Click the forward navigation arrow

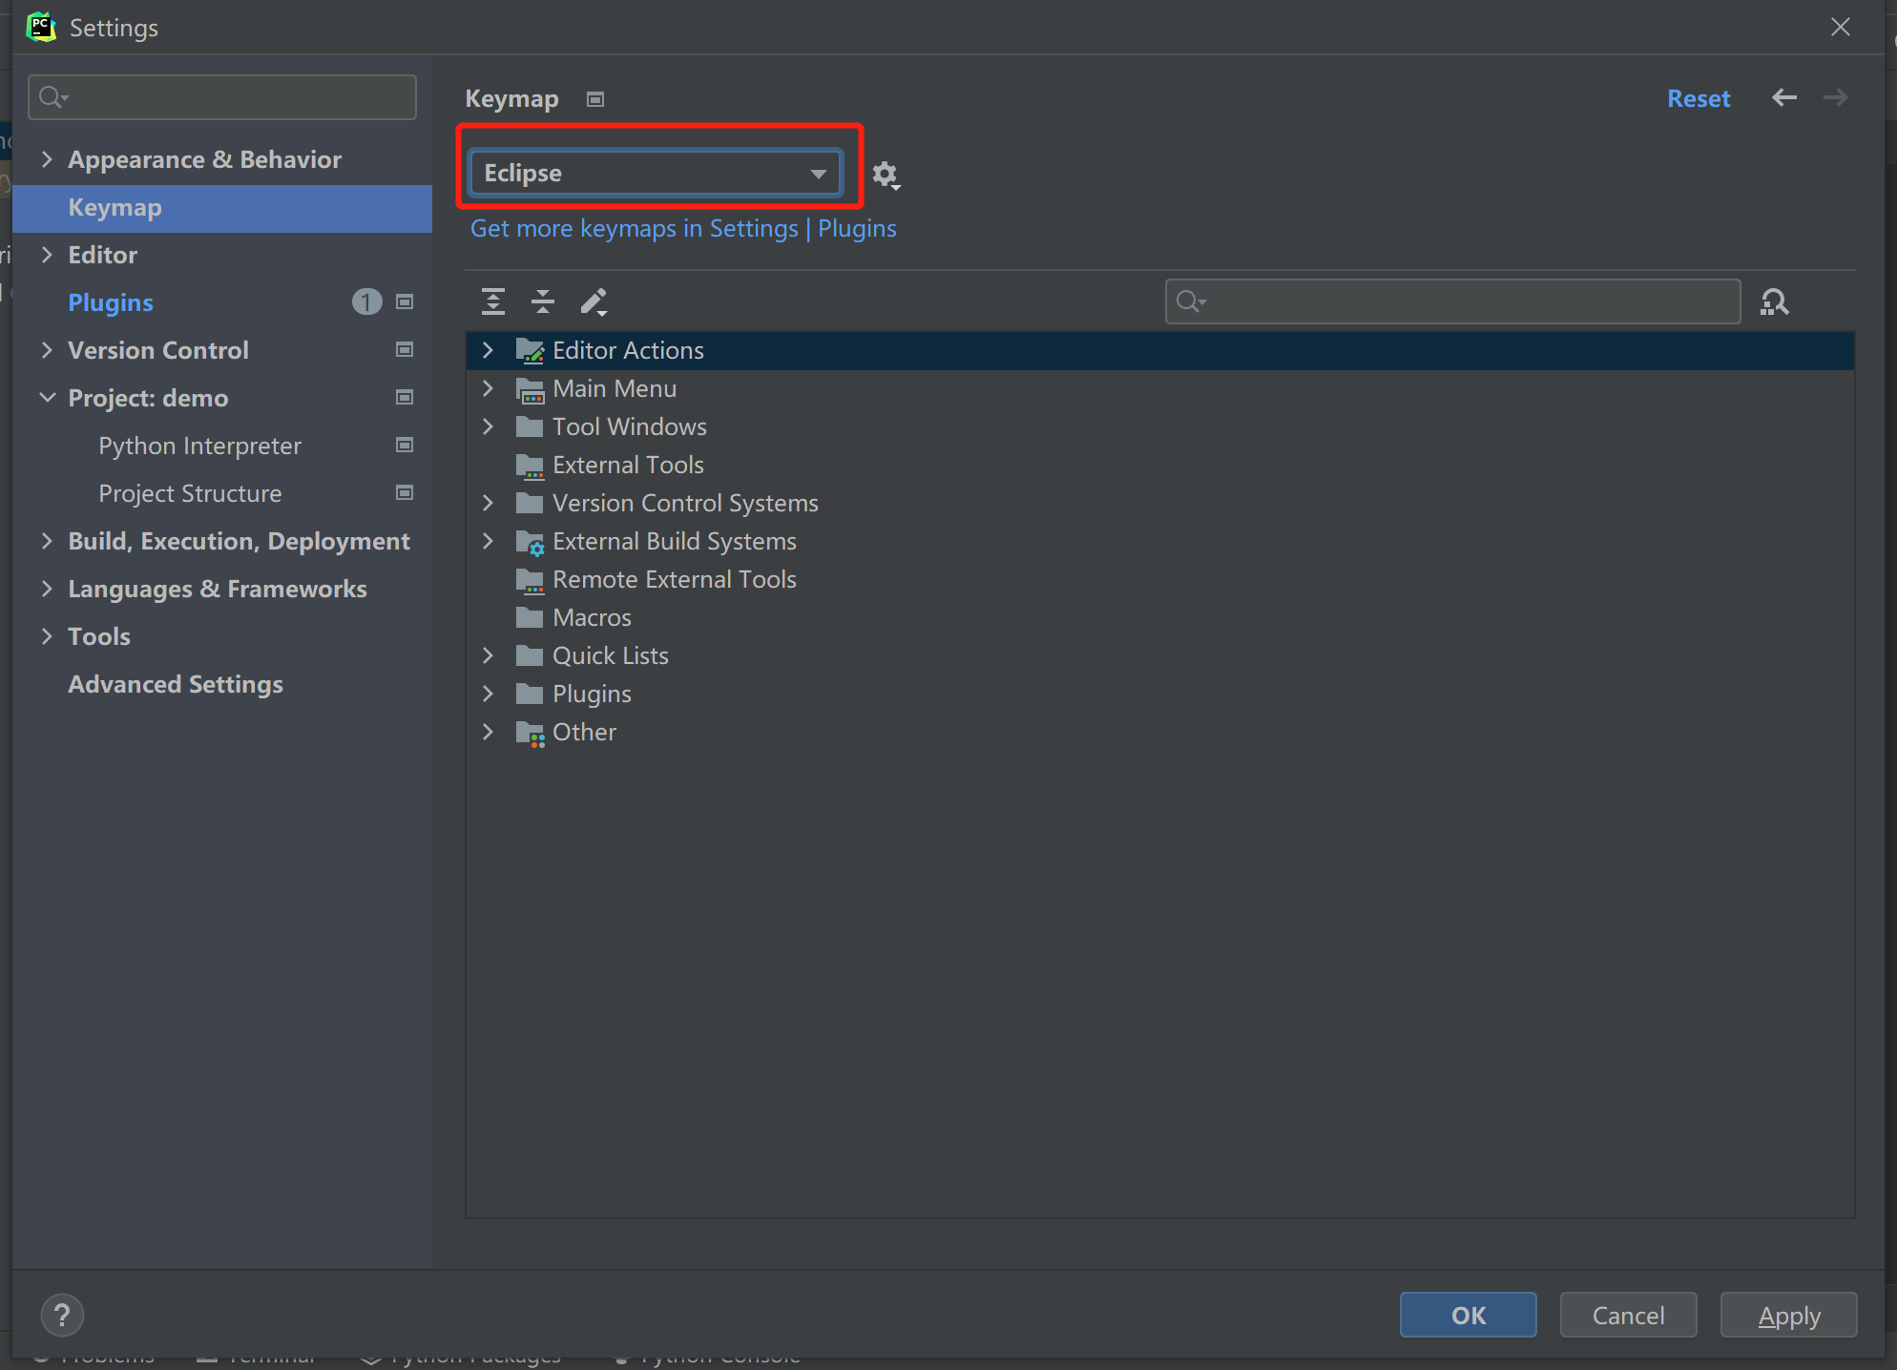(x=1836, y=97)
